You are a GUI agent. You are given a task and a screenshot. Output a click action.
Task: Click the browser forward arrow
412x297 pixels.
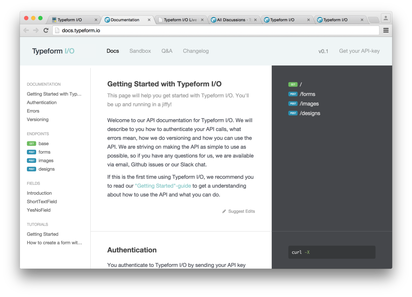36,30
